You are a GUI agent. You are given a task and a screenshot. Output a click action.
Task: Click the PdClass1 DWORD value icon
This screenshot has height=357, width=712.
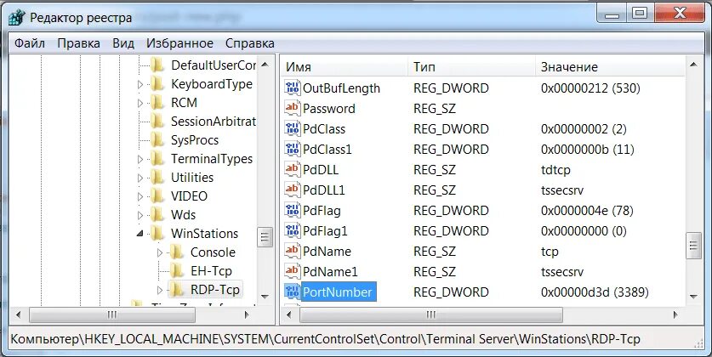[293, 149]
